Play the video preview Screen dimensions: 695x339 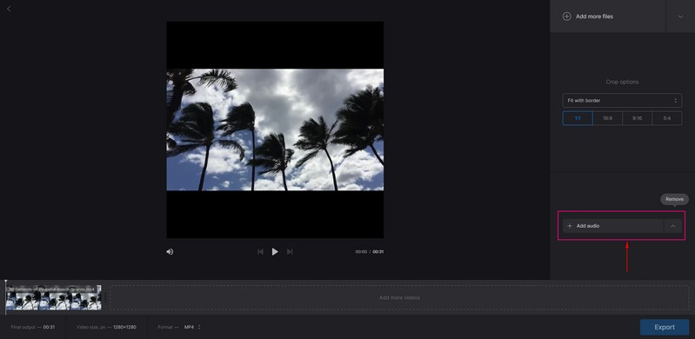coord(275,252)
